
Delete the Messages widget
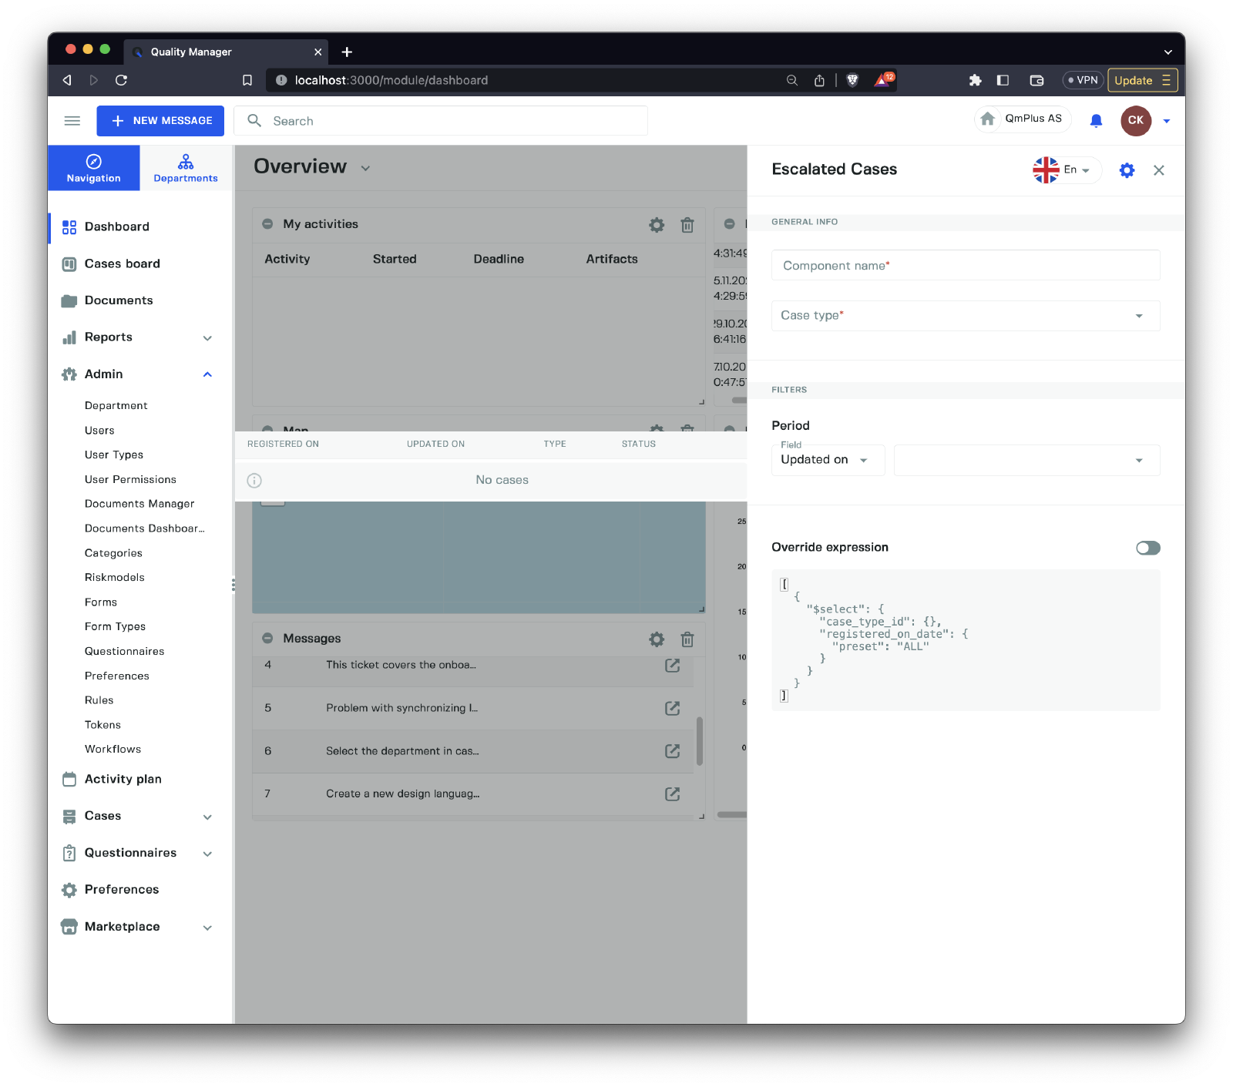[x=687, y=639]
